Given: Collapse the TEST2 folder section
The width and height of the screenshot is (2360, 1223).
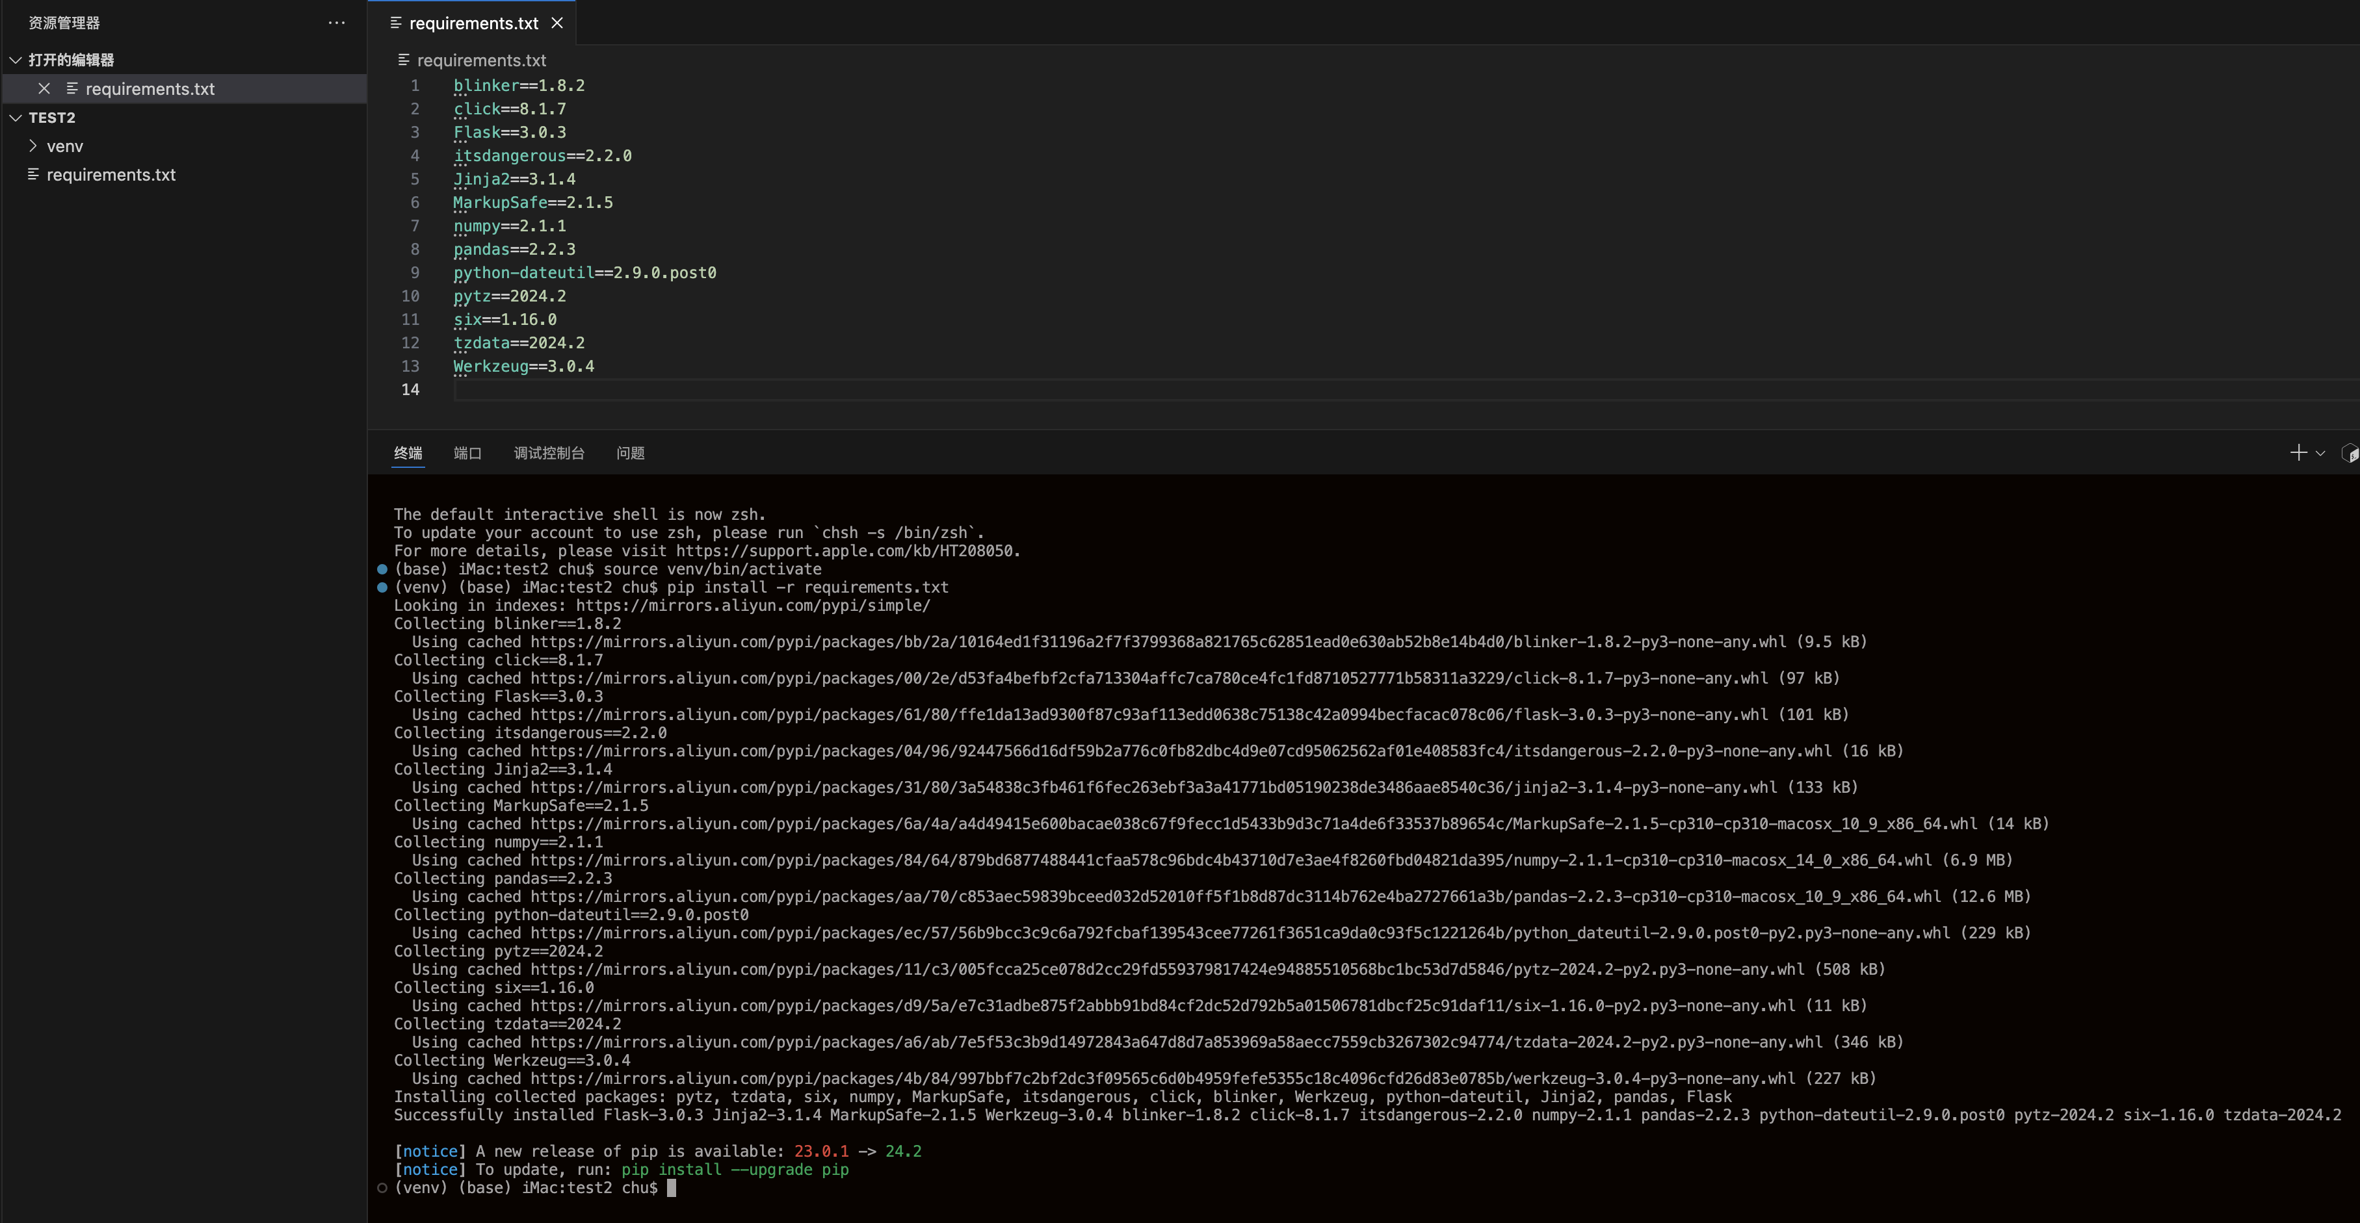Looking at the screenshot, I should [16, 118].
